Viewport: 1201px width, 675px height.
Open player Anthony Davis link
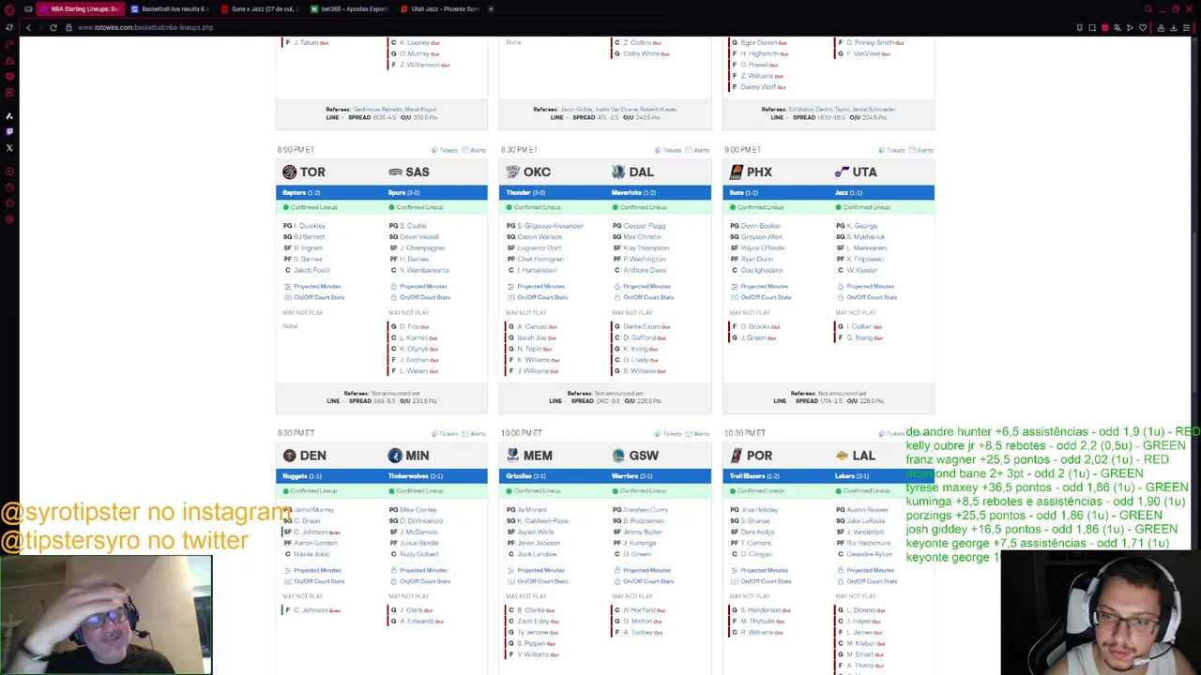[x=645, y=270]
